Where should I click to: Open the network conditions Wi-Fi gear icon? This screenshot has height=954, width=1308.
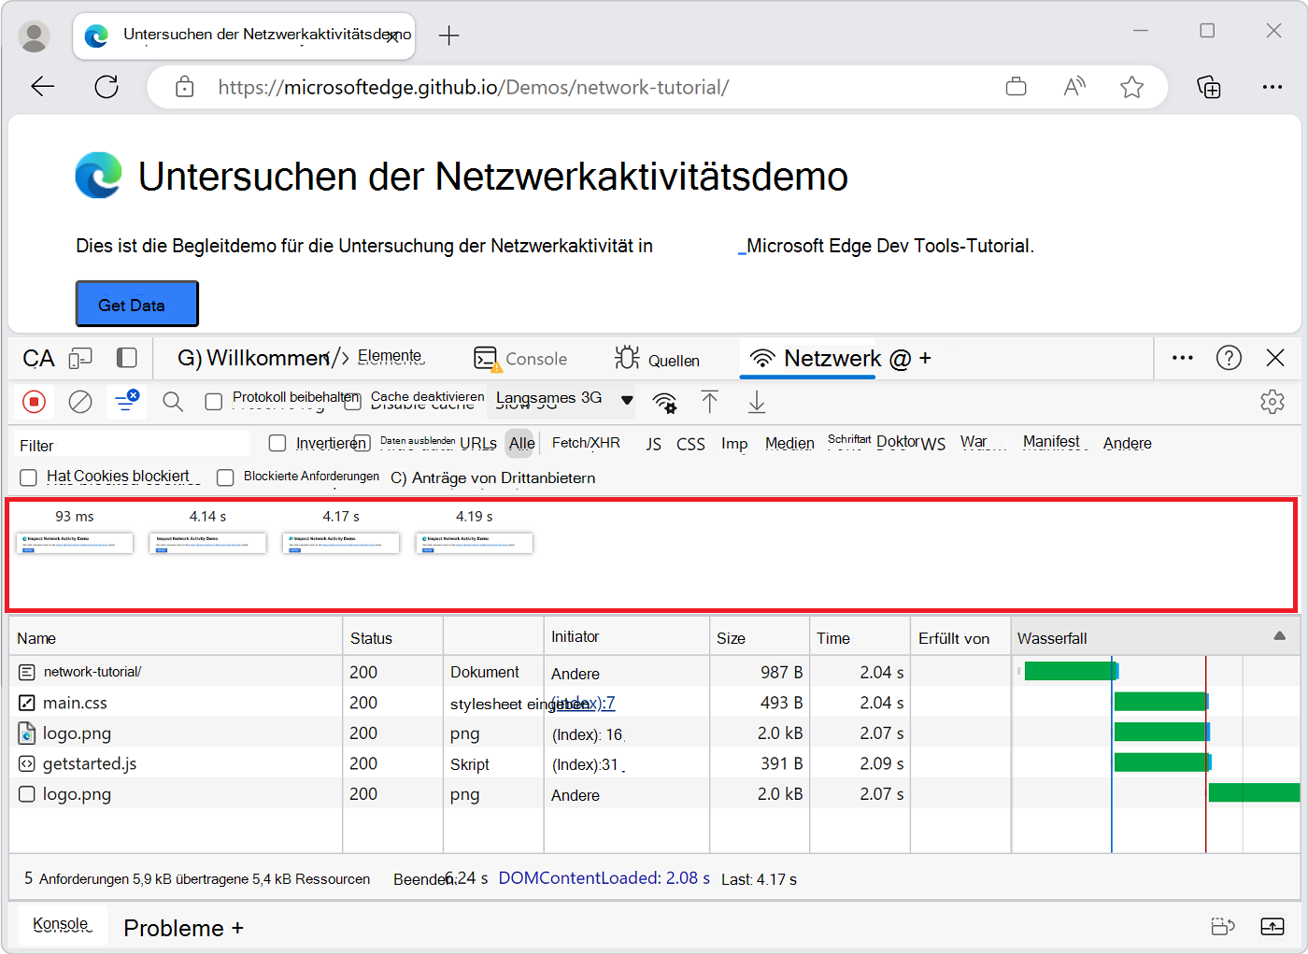(665, 403)
